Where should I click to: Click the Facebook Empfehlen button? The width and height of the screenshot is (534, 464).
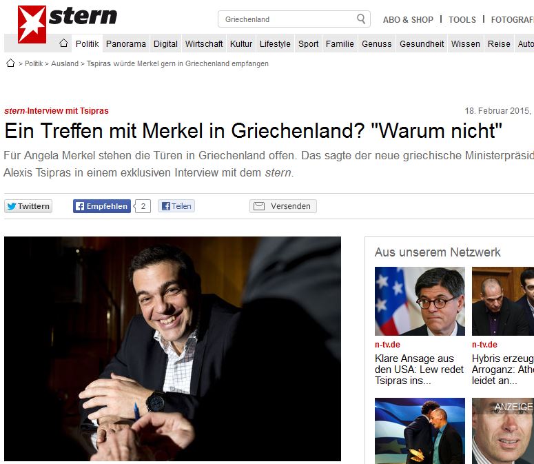point(102,206)
